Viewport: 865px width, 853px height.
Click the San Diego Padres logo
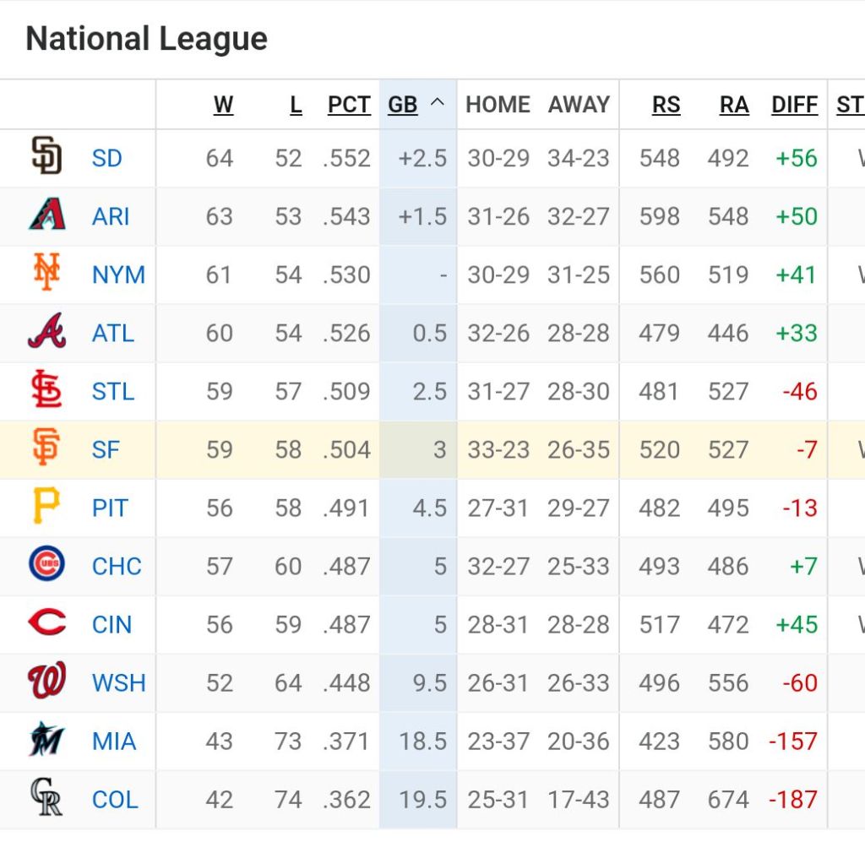pyautogui.click(x=46, y=157)
